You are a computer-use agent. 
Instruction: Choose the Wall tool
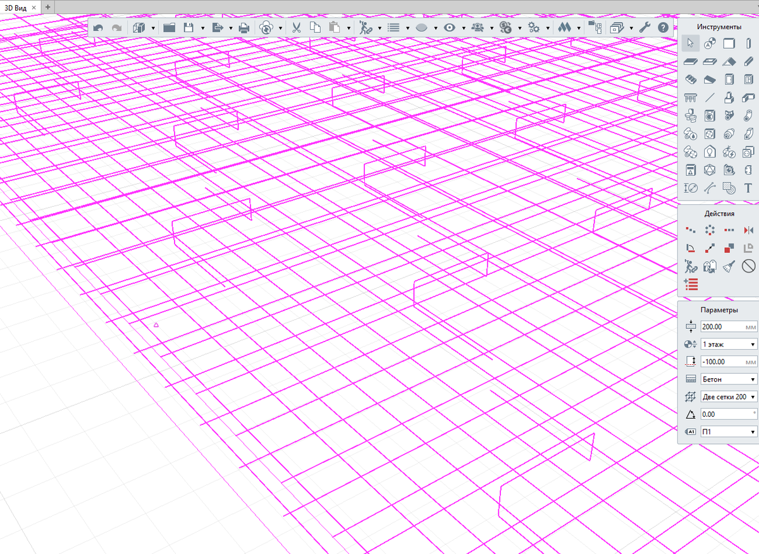pos(729,44)
